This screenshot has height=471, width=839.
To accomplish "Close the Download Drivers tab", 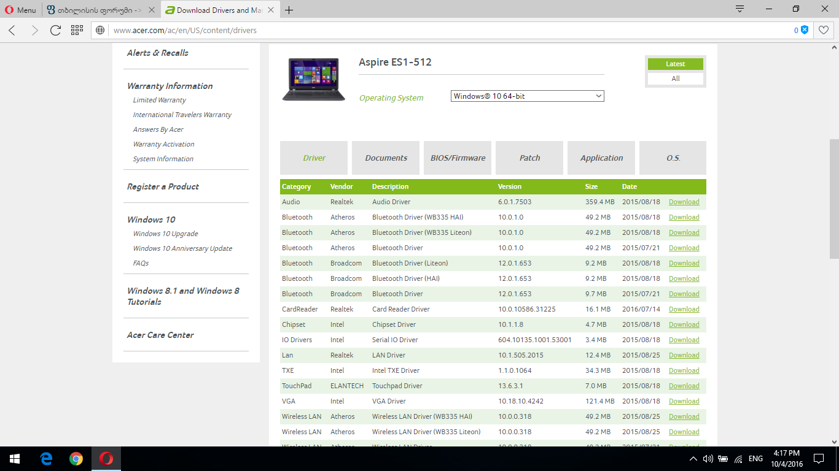I will [272, 10].
